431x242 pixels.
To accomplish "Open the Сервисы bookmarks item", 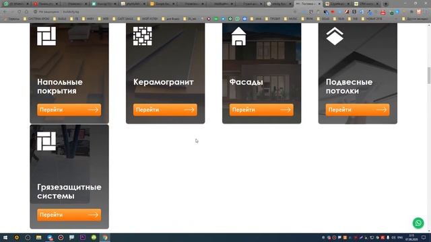I will click(x=12, y=19).
